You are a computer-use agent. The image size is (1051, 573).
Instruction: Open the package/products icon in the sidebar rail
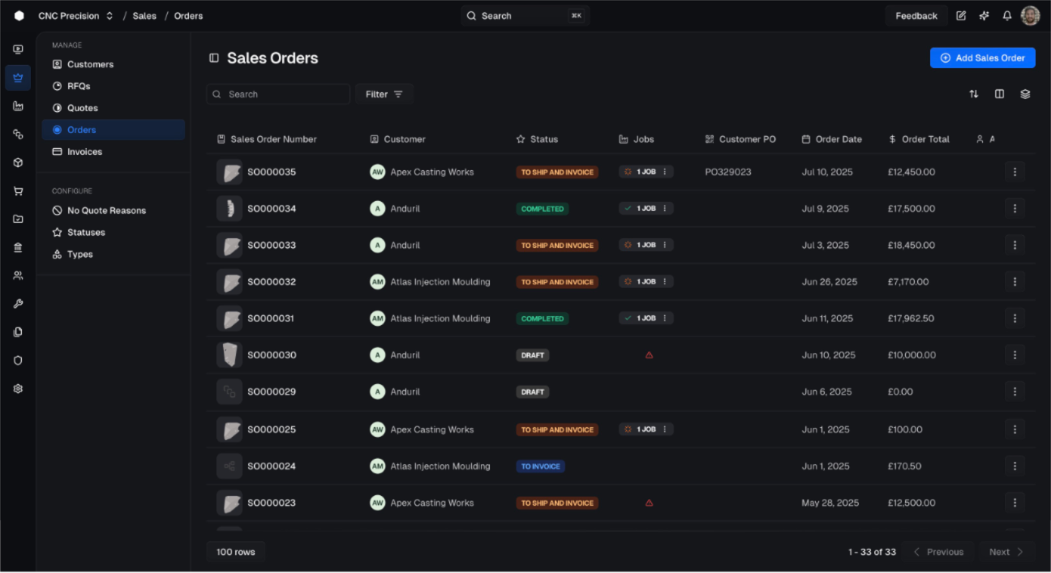point(17,162)
